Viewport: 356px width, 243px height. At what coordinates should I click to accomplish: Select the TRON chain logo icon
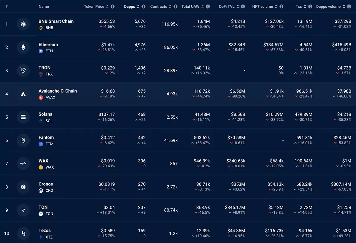click(23, 71)
